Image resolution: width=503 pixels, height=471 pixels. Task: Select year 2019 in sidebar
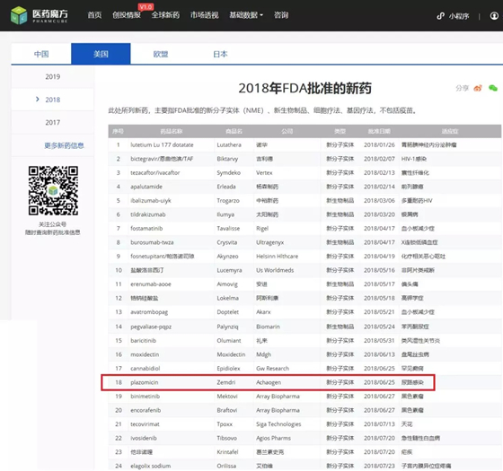point(53,77)
